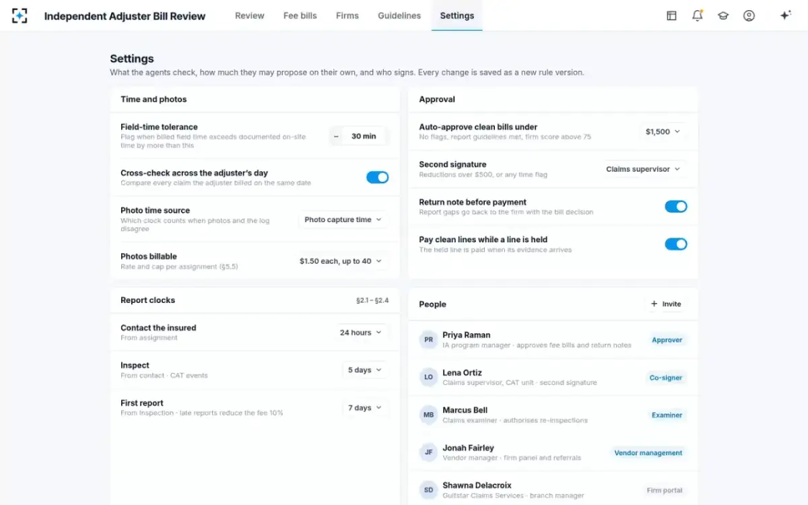Viewport: 808px width, 505px height.
Task: Select the Guidelines tab
Action: pyautogui.click(x=399, y=15)
